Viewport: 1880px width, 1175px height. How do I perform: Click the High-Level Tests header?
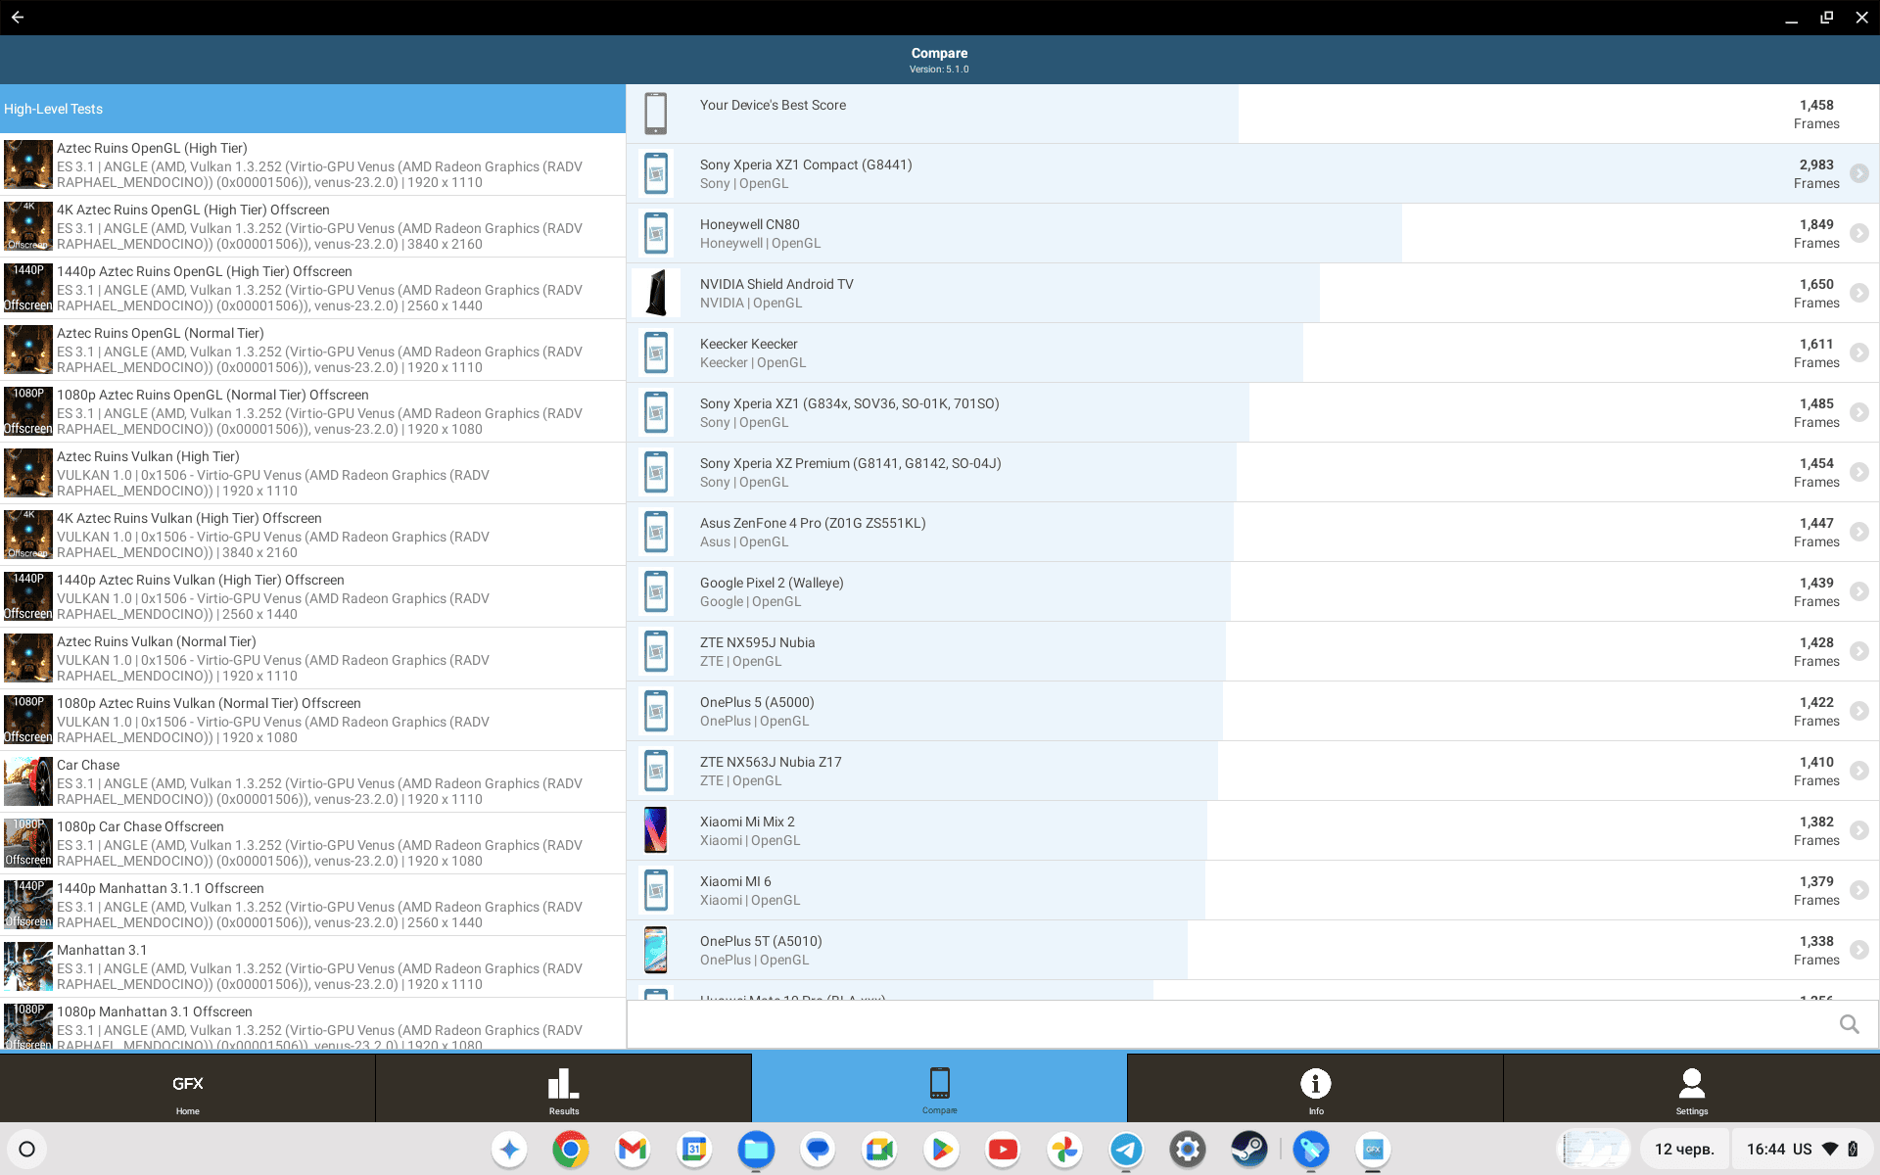tap(313, 109)
